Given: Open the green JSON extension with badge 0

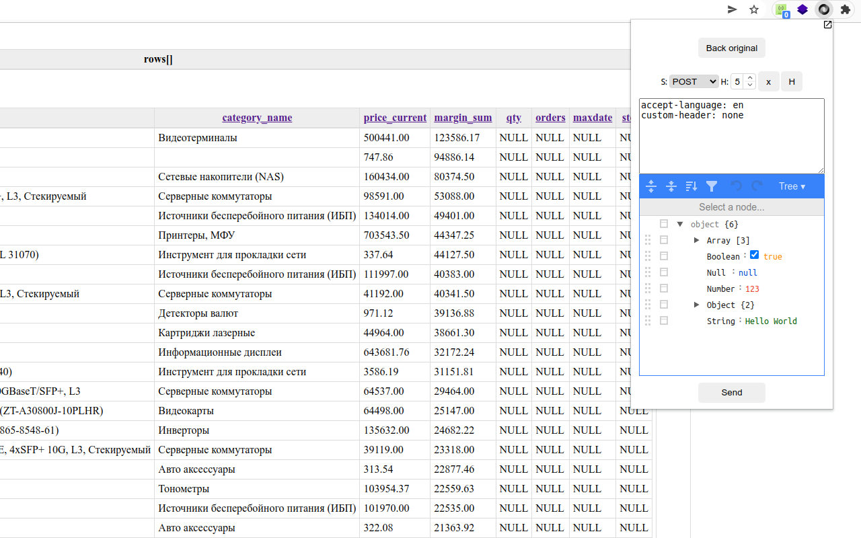Looking at the screenshot, I should click(x=782, y=10).
